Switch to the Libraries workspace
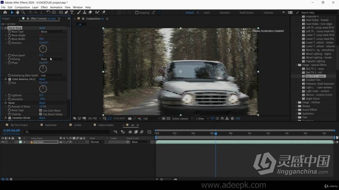 [x=268, y=13]
